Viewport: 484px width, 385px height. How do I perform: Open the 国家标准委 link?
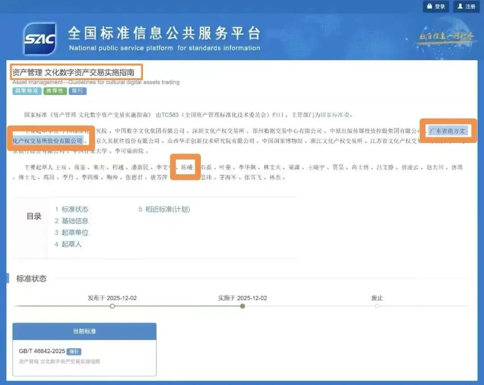pyautogui.click(x=335, y=115)
